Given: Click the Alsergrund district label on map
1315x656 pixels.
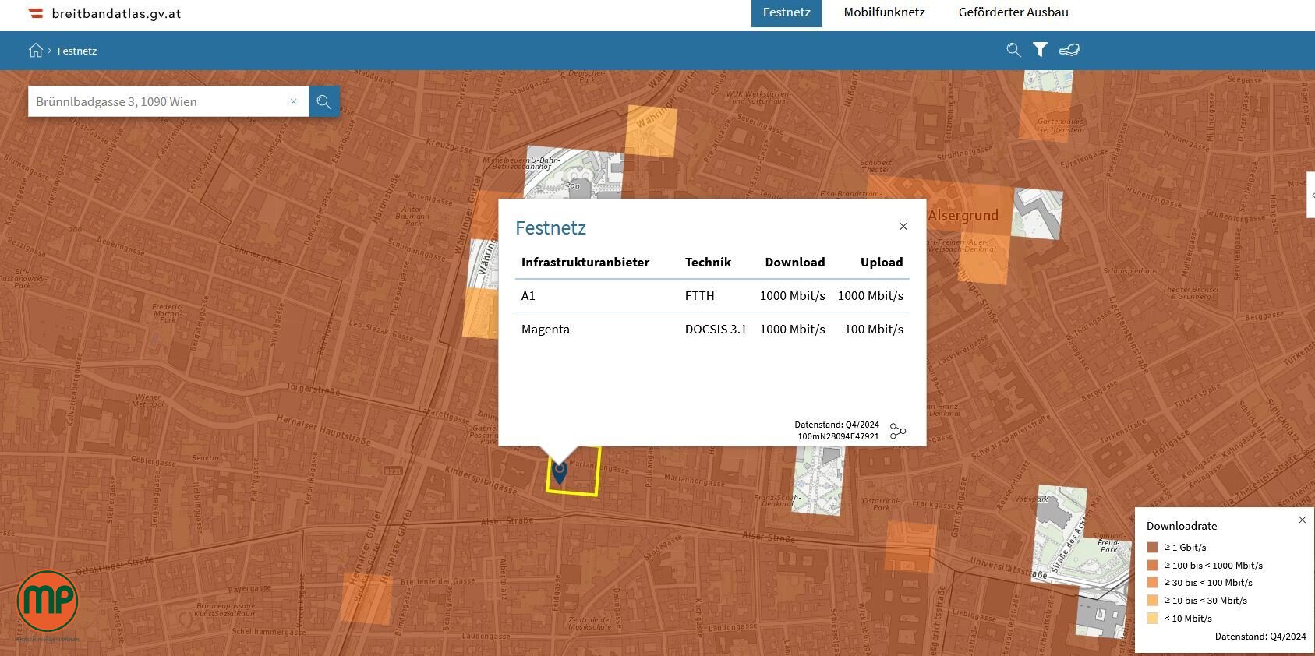Looking at the screenshot, I should pos(963,216).
